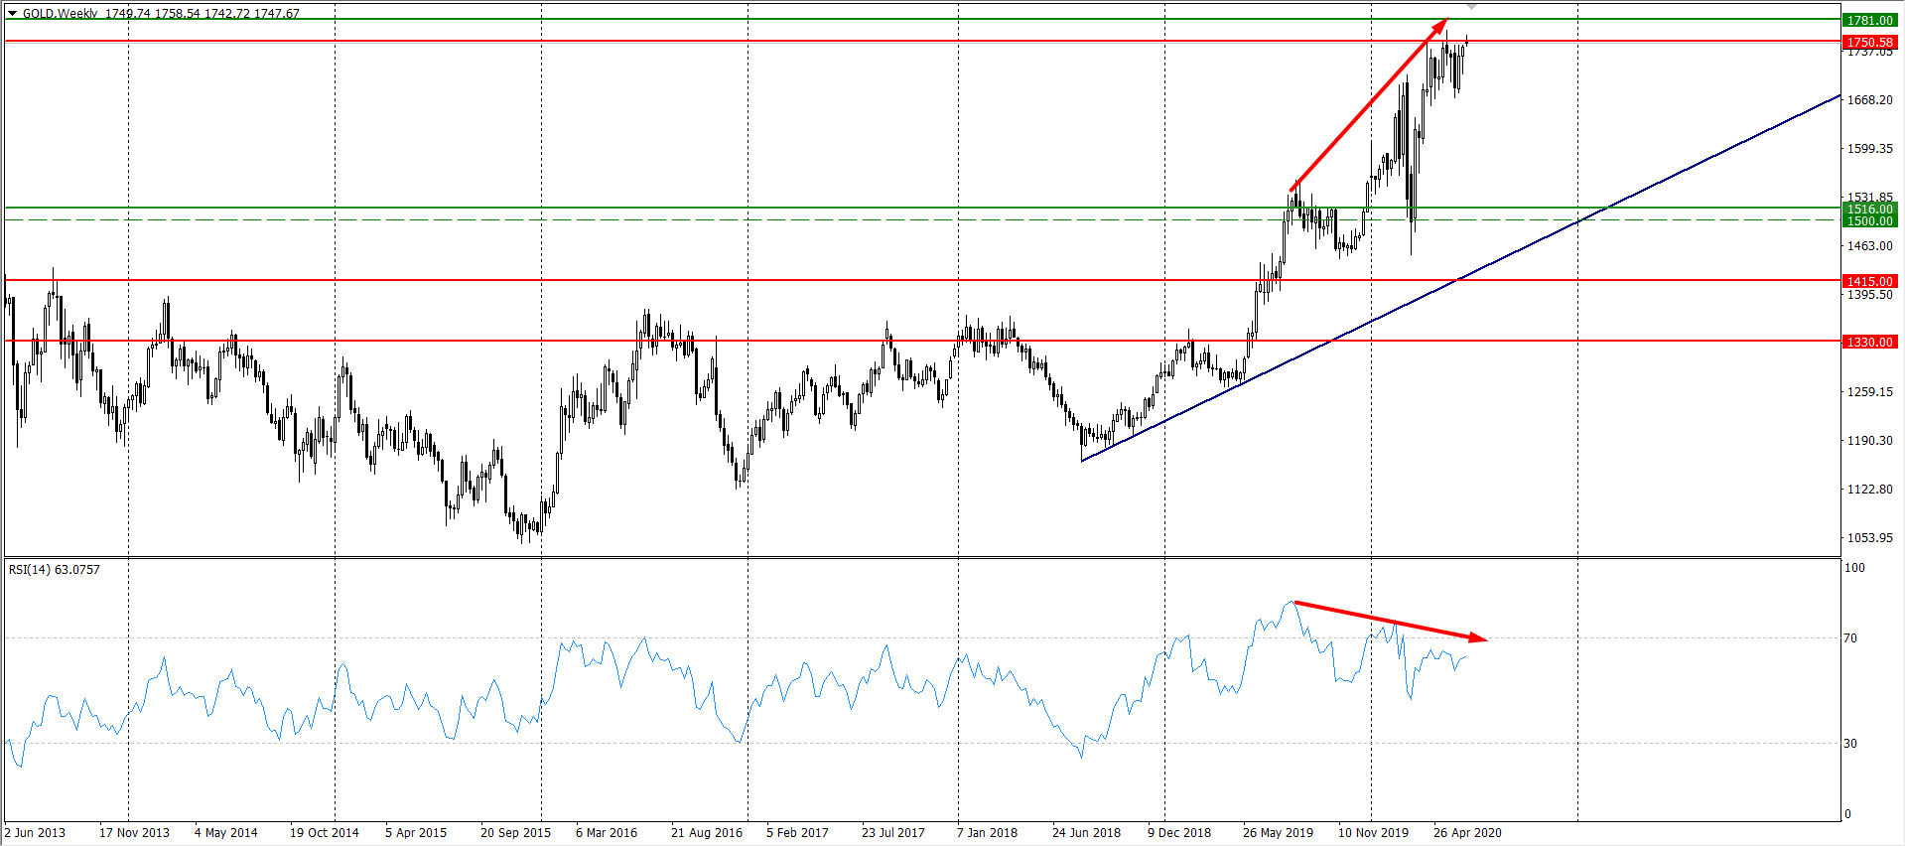Viewport: 1905px width, 846px height.
Task: Click the 20 Sep 2015 date label
Action: tap(515, 833)
